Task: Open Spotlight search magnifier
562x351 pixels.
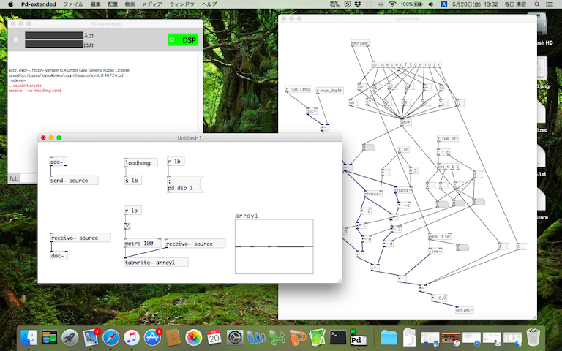Action: [x=537, y=4]
